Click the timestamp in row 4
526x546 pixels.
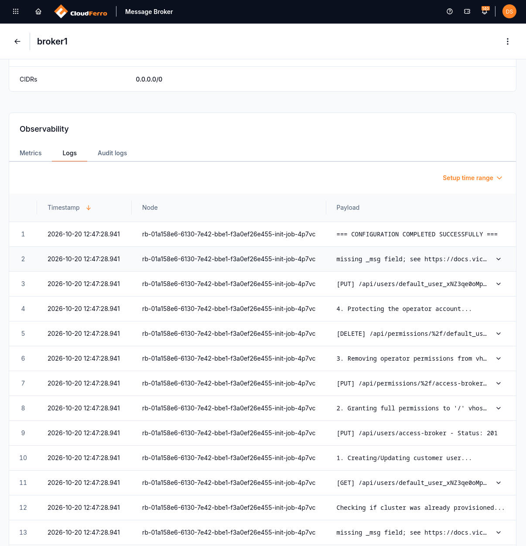[x=84, y=309]
